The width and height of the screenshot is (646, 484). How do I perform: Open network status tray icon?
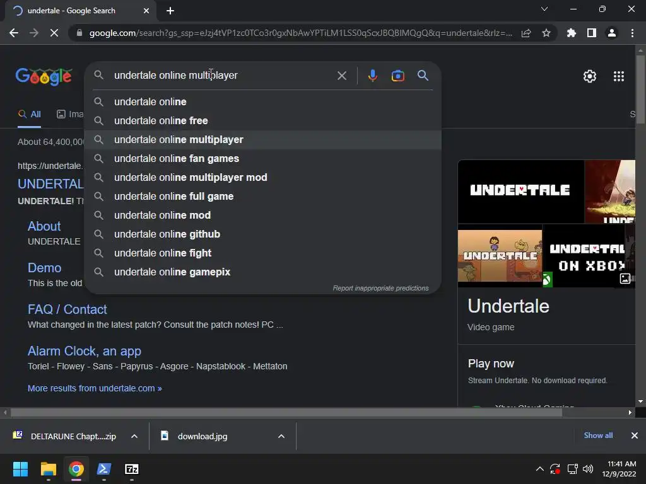pyautogui.click(x=572, y=469)
